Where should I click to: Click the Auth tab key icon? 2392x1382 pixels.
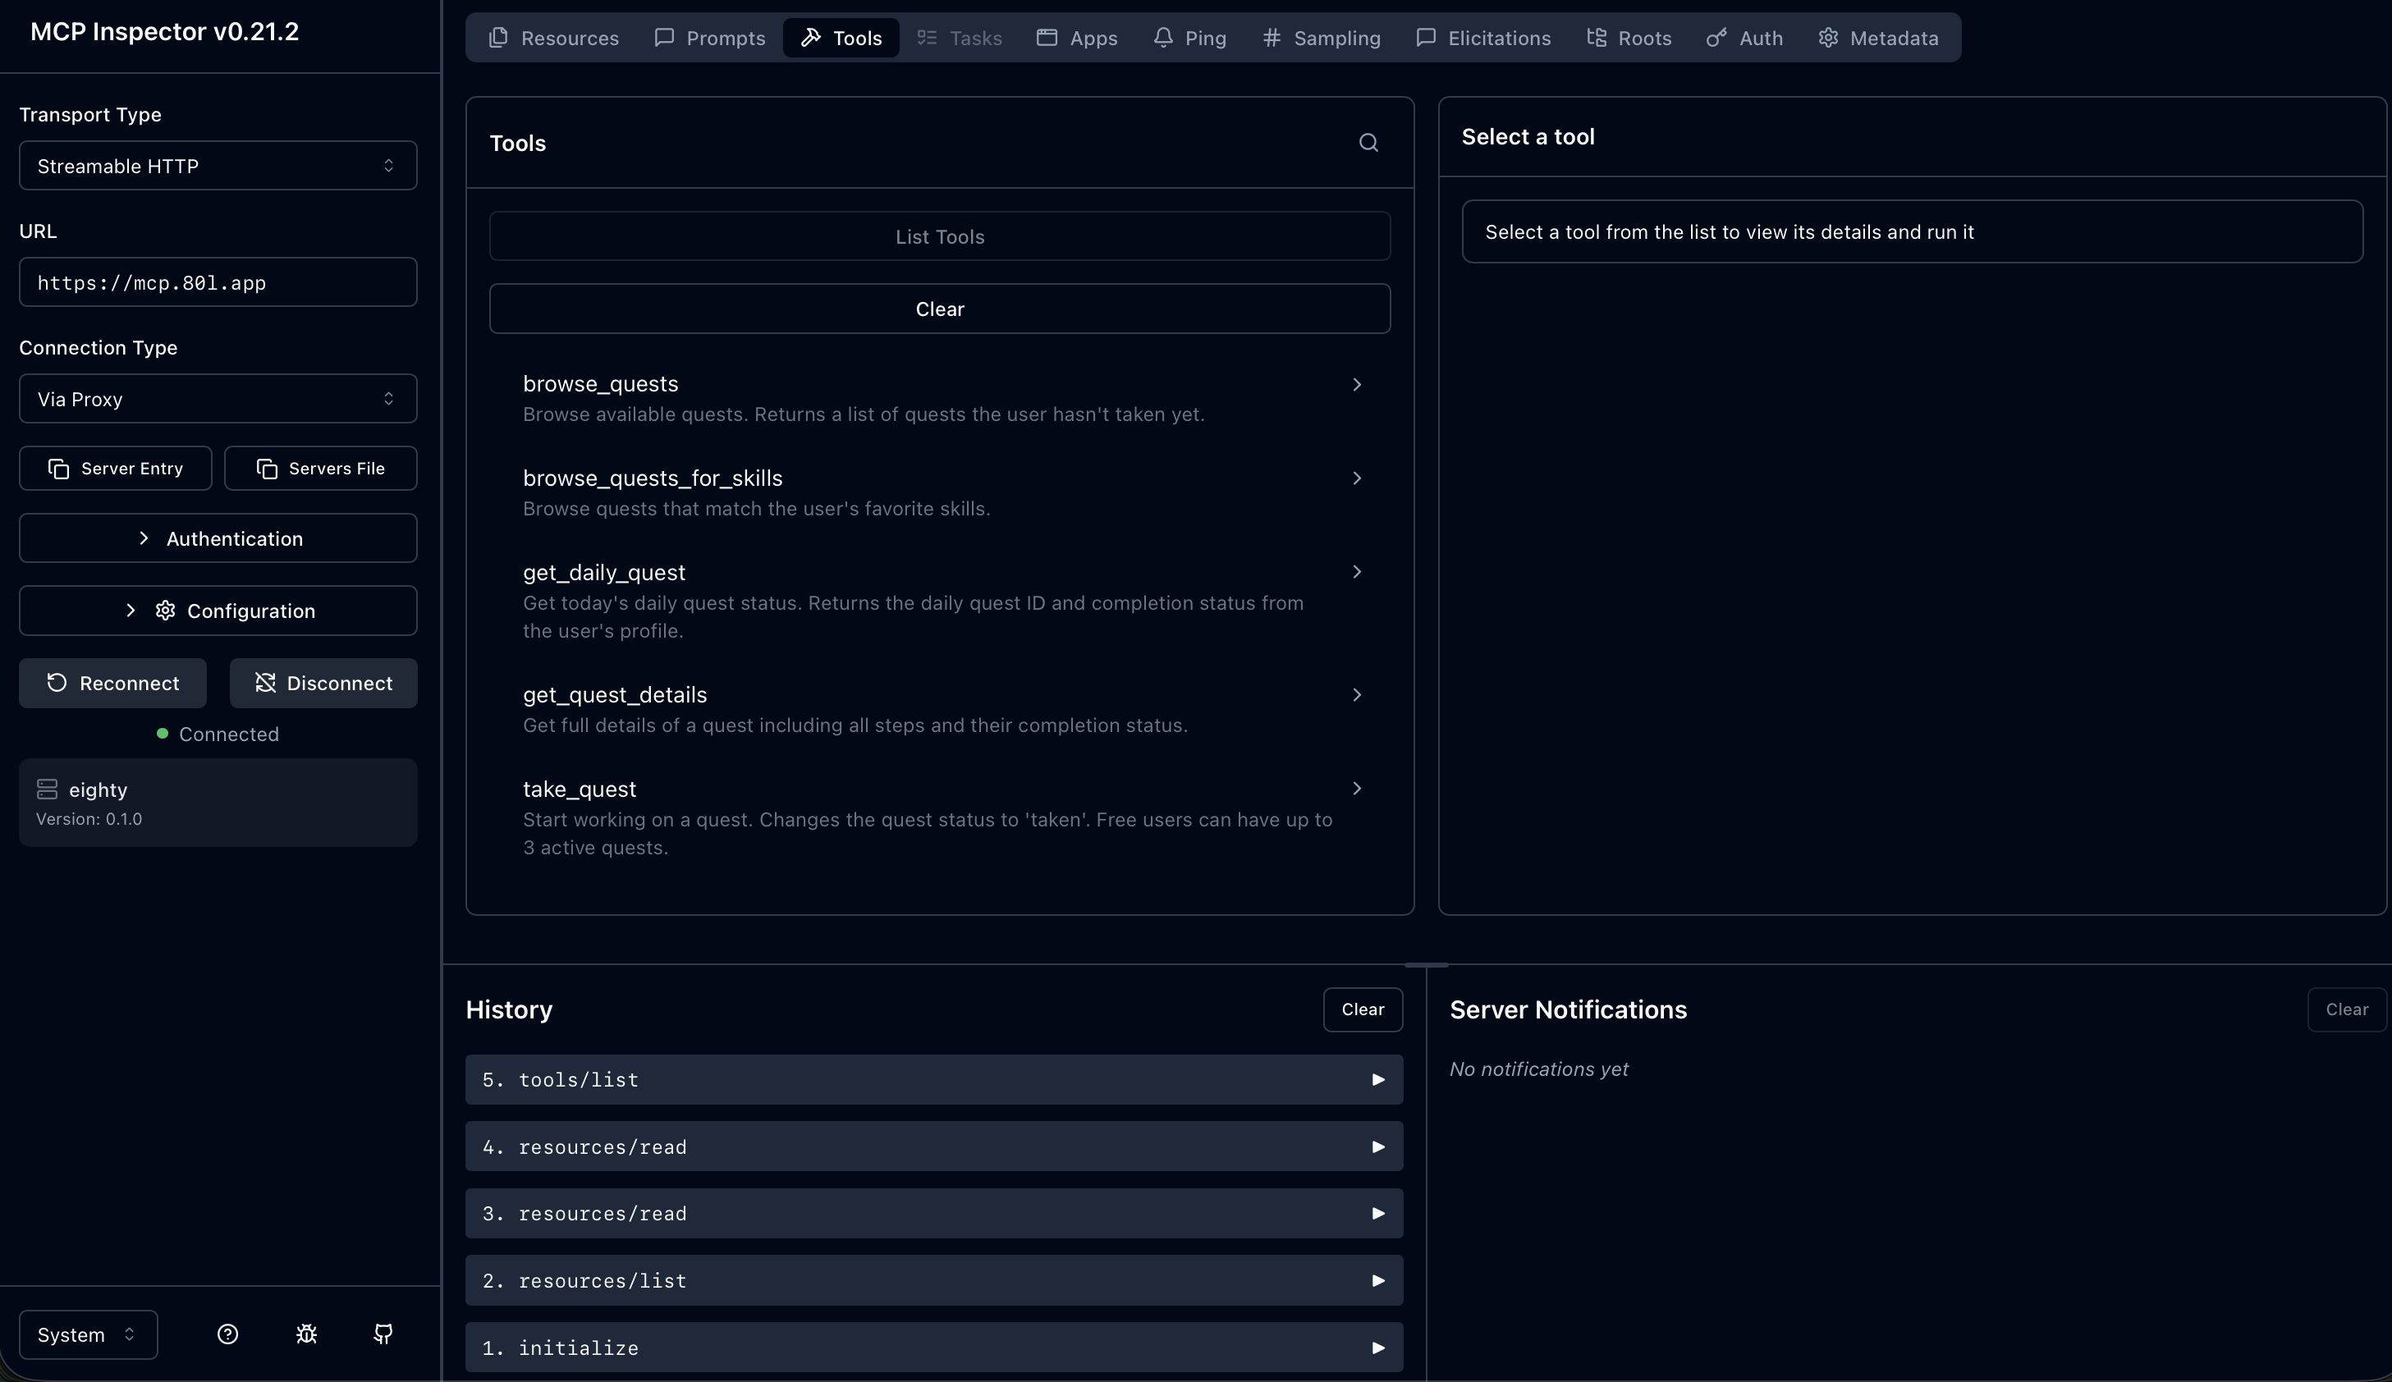[x=1716, y=38]
